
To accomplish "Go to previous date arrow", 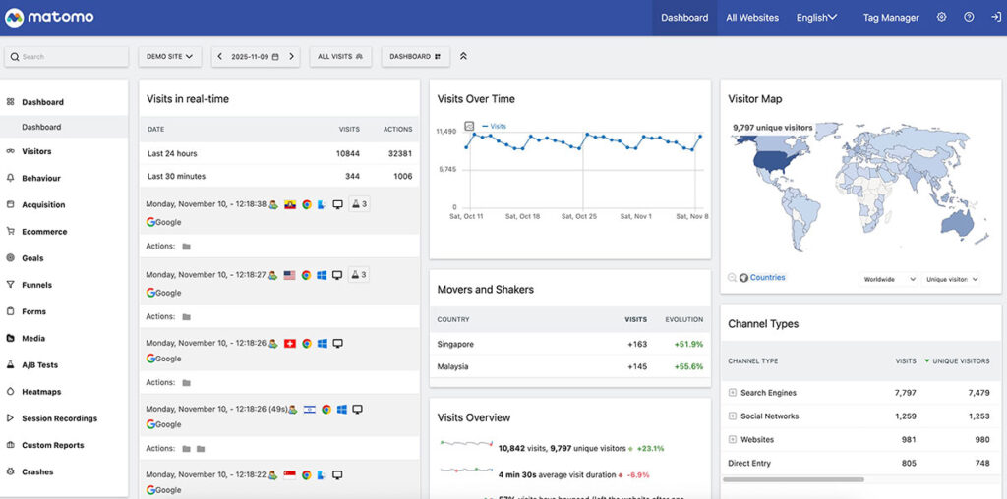I will [219, 56].
